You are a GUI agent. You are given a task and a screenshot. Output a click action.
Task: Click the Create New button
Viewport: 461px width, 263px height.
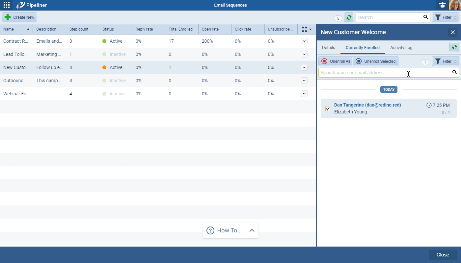click(x=19, y=17)
